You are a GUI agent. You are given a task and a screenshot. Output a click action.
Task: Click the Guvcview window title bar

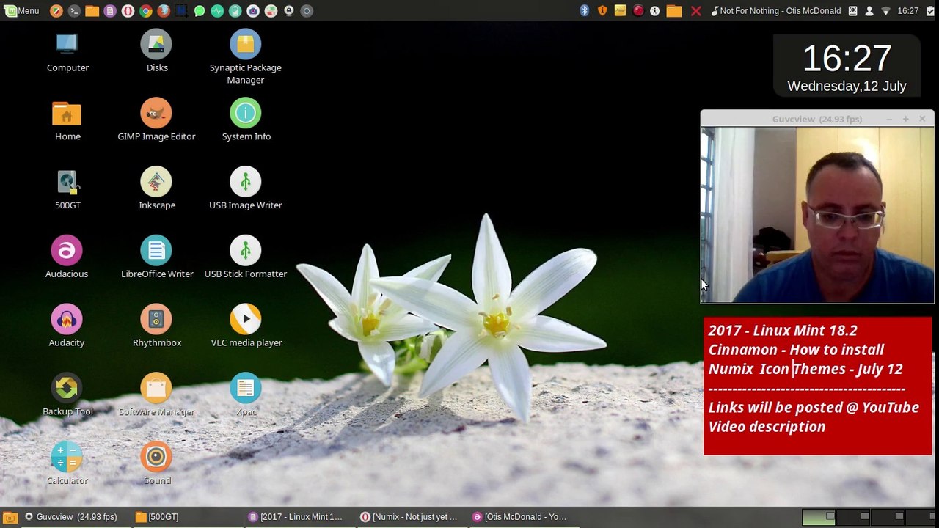tap(817, 119)
